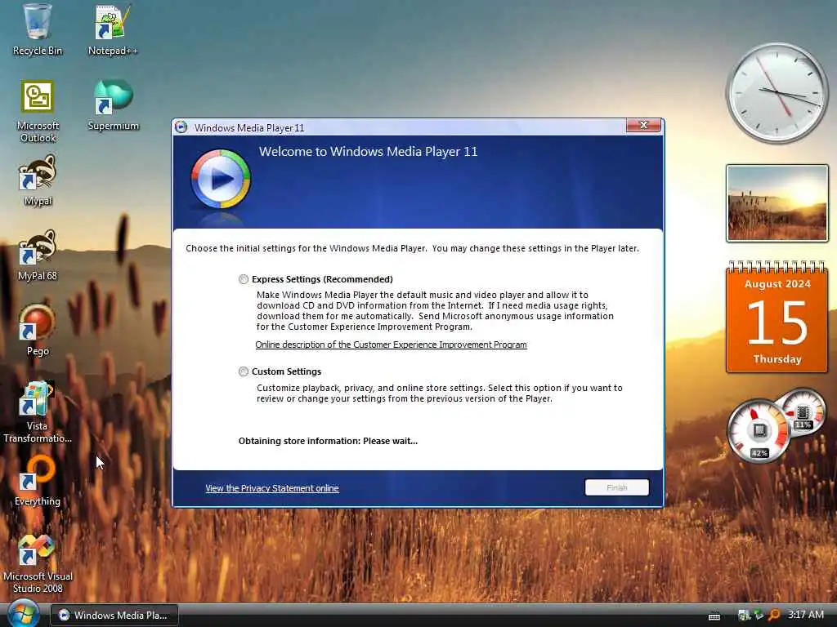Click the analog clock sidebar gadget
Viewport: 837px width, 627px height.
(777, 93)
